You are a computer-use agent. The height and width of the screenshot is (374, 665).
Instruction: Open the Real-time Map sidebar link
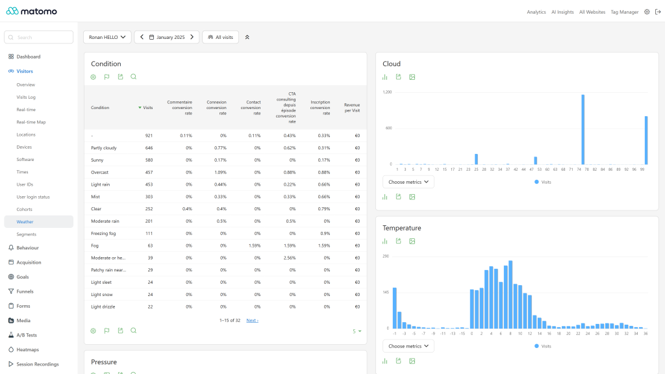tap(31, 122)
